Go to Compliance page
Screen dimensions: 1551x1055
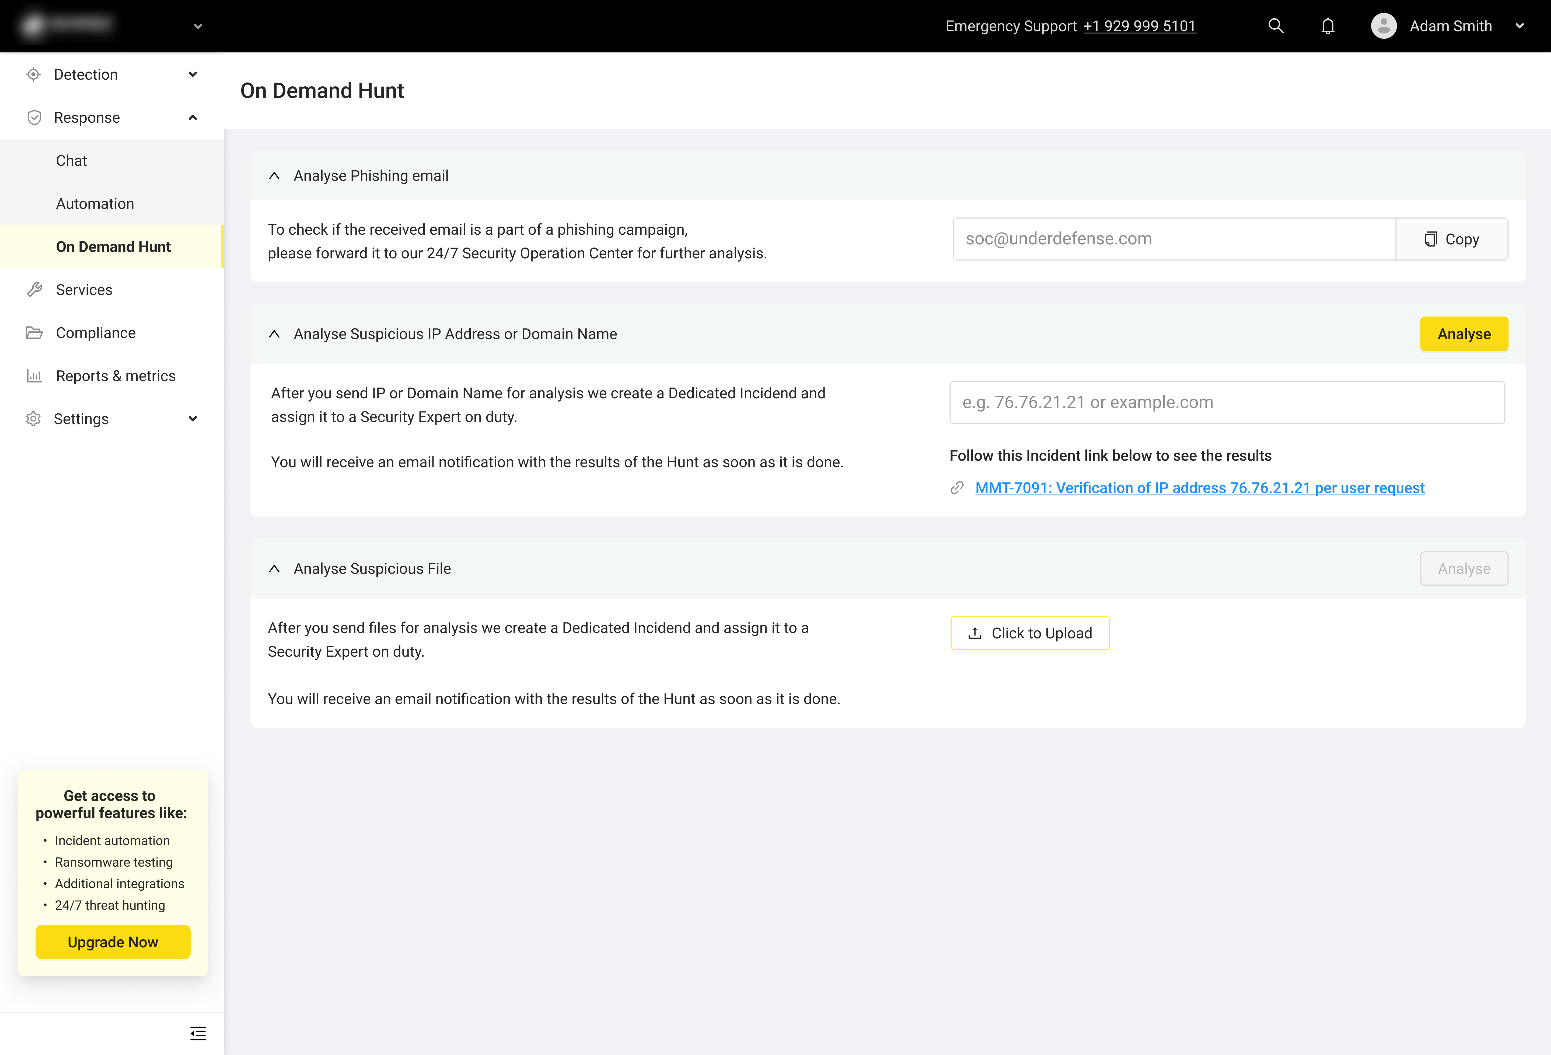pos(112,333)
